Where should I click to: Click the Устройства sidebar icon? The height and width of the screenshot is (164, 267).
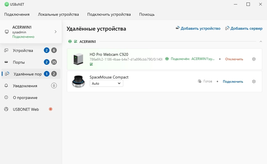6,50
